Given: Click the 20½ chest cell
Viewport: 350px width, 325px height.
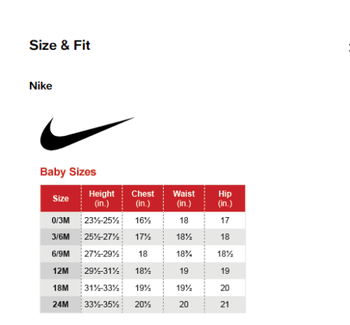Looking at the screenshot, I should [143, 305].
